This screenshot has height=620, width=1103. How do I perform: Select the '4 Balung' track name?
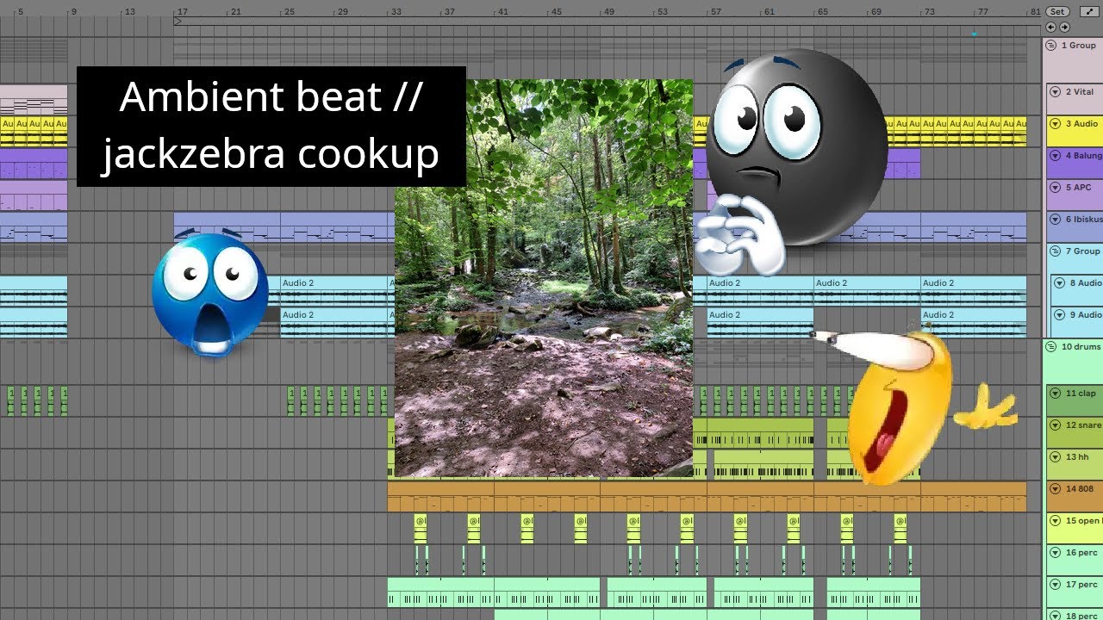point(1083,156)
